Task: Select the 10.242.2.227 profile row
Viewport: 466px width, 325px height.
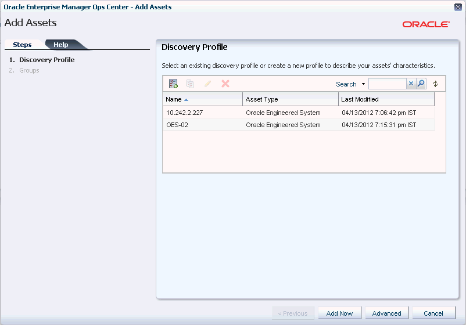Action: [x=299, y=113]
